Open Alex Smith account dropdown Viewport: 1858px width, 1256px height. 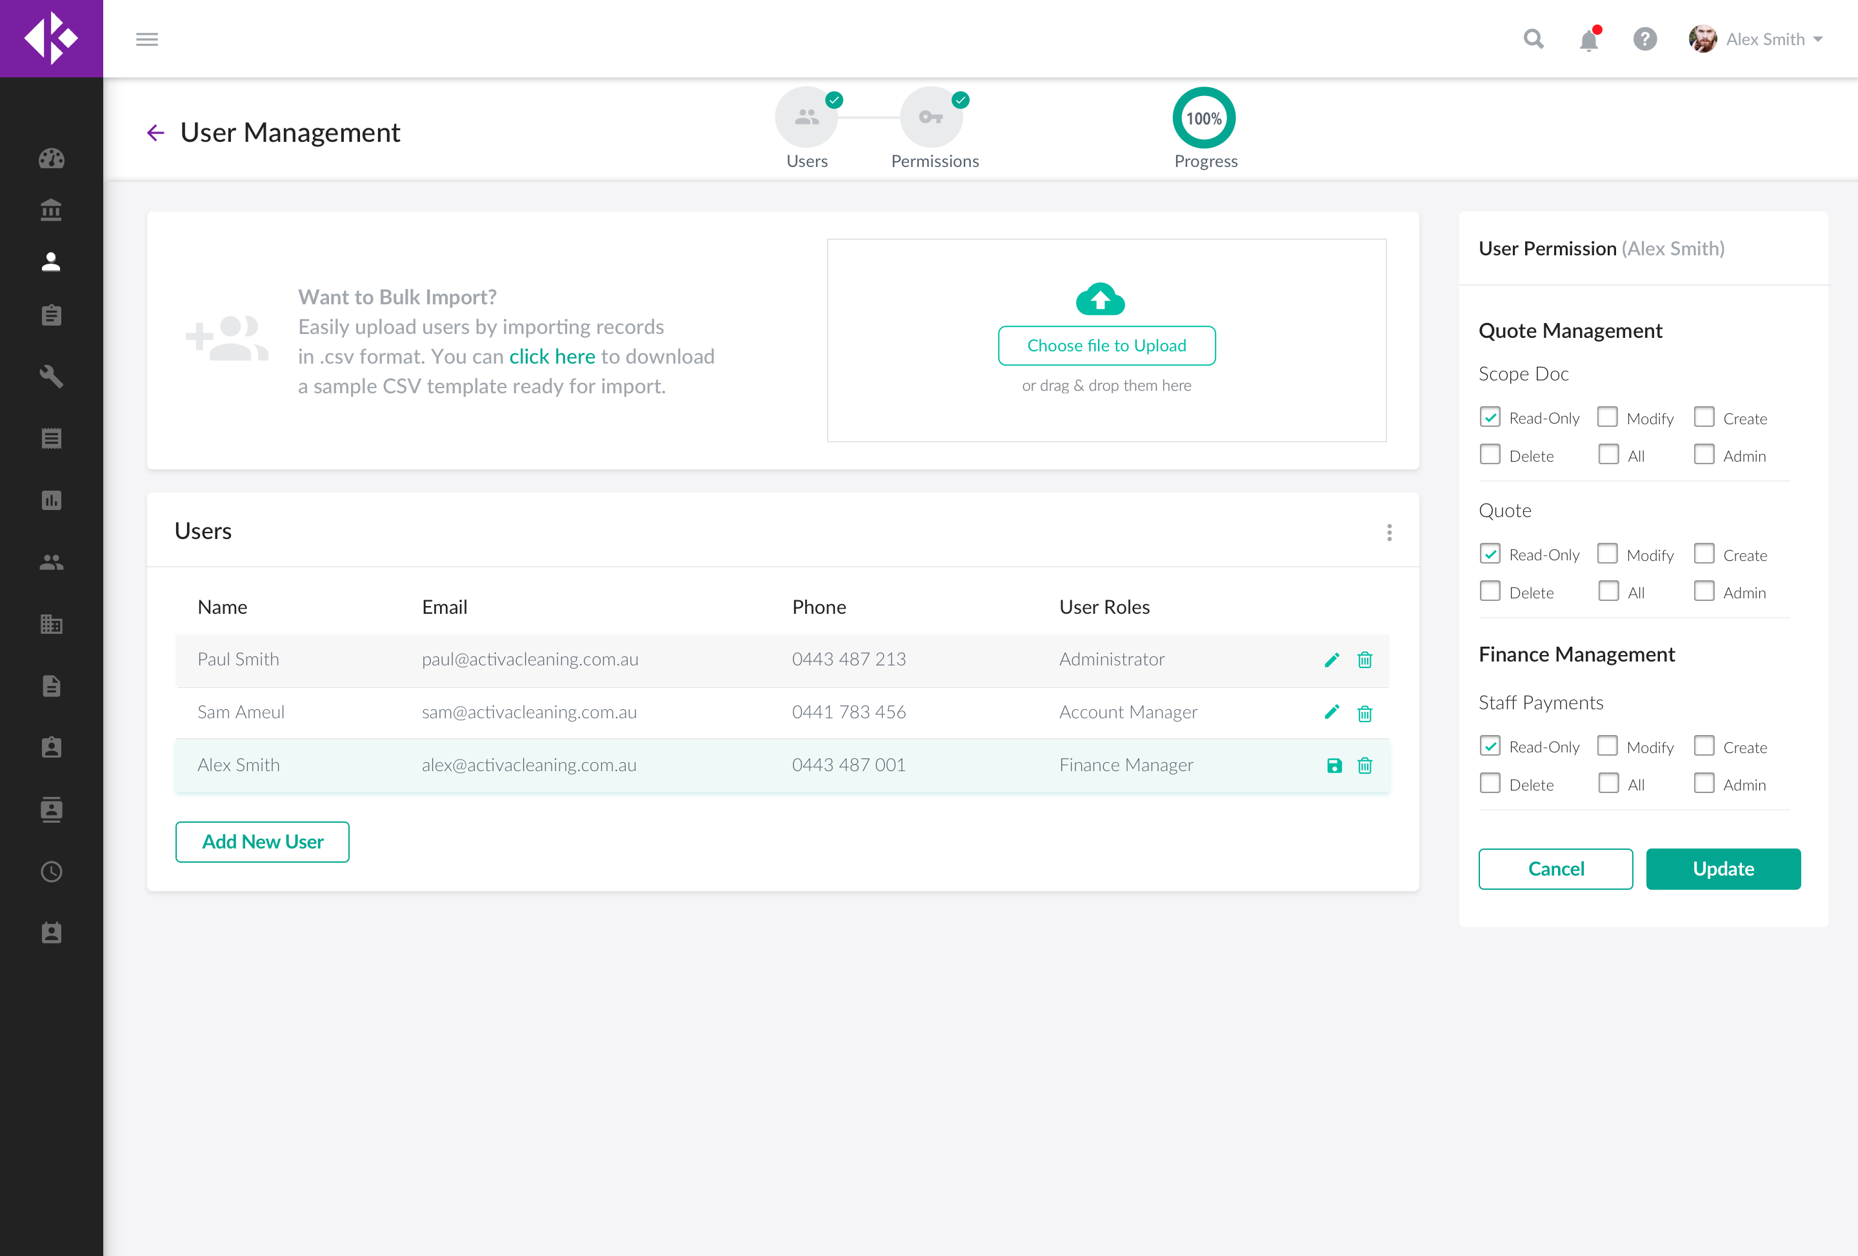click(1764, 39)
